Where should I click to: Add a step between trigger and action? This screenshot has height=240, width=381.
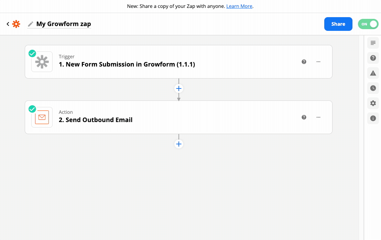pos(179,89)
